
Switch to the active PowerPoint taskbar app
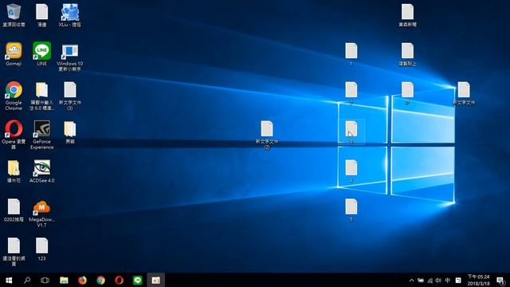click(156, 280)
